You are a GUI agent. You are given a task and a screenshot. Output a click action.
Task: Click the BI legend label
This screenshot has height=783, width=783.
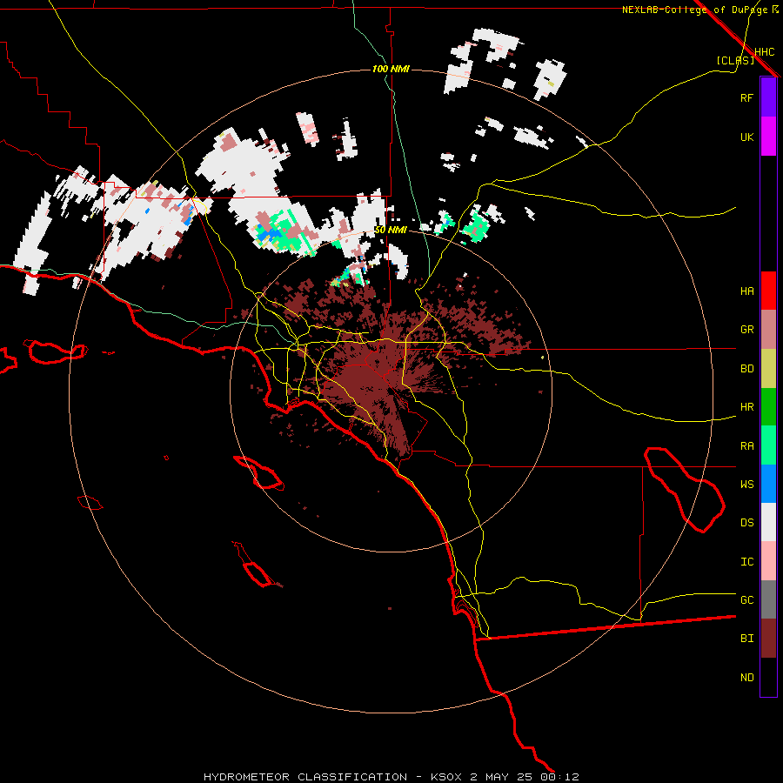click(x=746, y=639)
